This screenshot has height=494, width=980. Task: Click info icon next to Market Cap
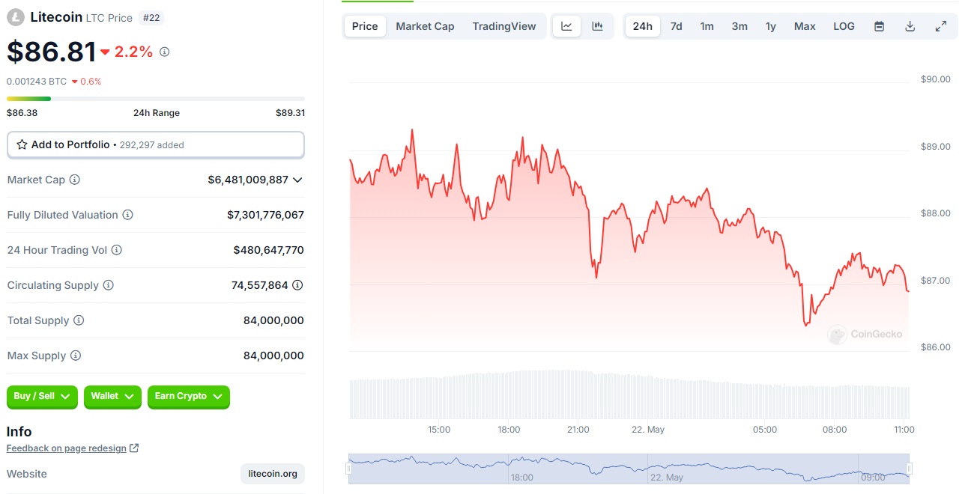[x=75, y=180]
